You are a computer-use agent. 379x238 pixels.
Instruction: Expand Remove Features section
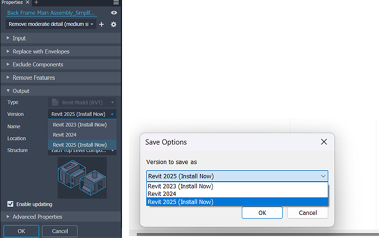tap(61, 77)
